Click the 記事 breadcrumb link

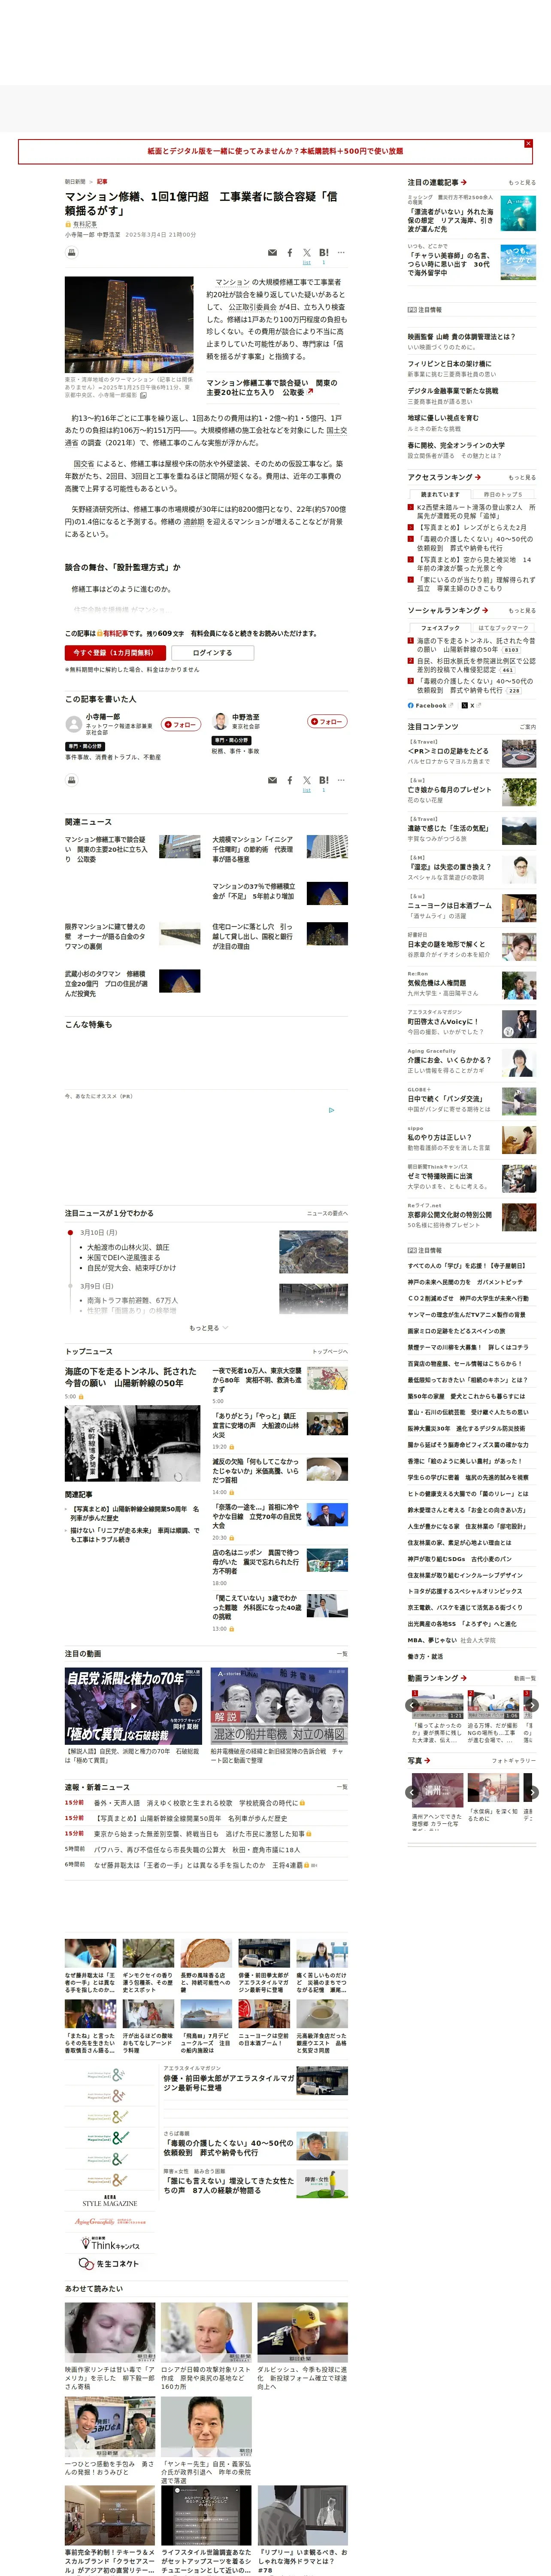102,182
